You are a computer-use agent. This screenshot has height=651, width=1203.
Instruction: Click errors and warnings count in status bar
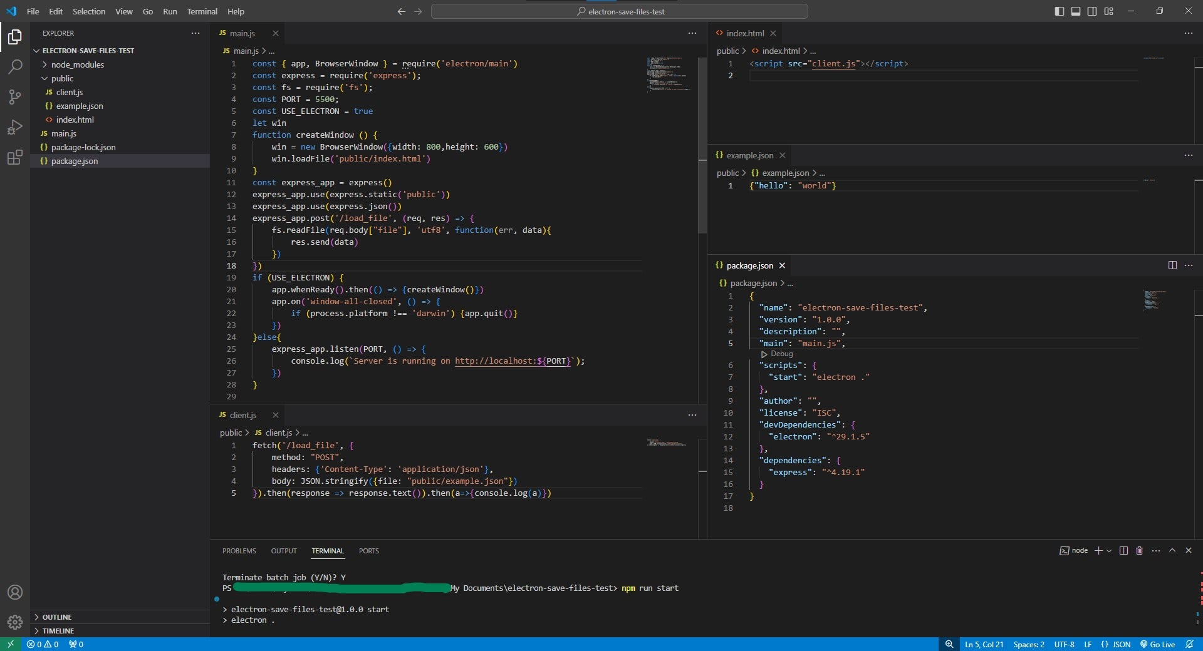pyautogui.click(x=43, y=644)
